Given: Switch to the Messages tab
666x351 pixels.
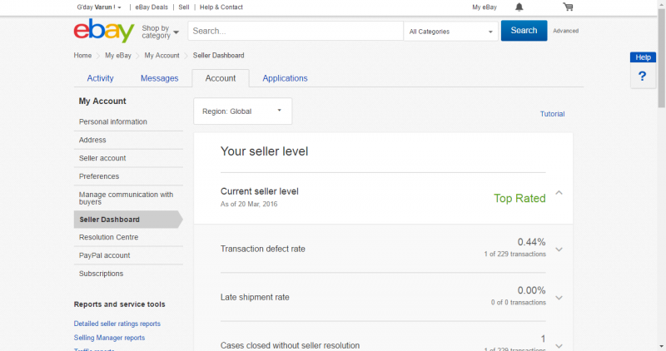Looking at the screenshot, I should point(159,78).
